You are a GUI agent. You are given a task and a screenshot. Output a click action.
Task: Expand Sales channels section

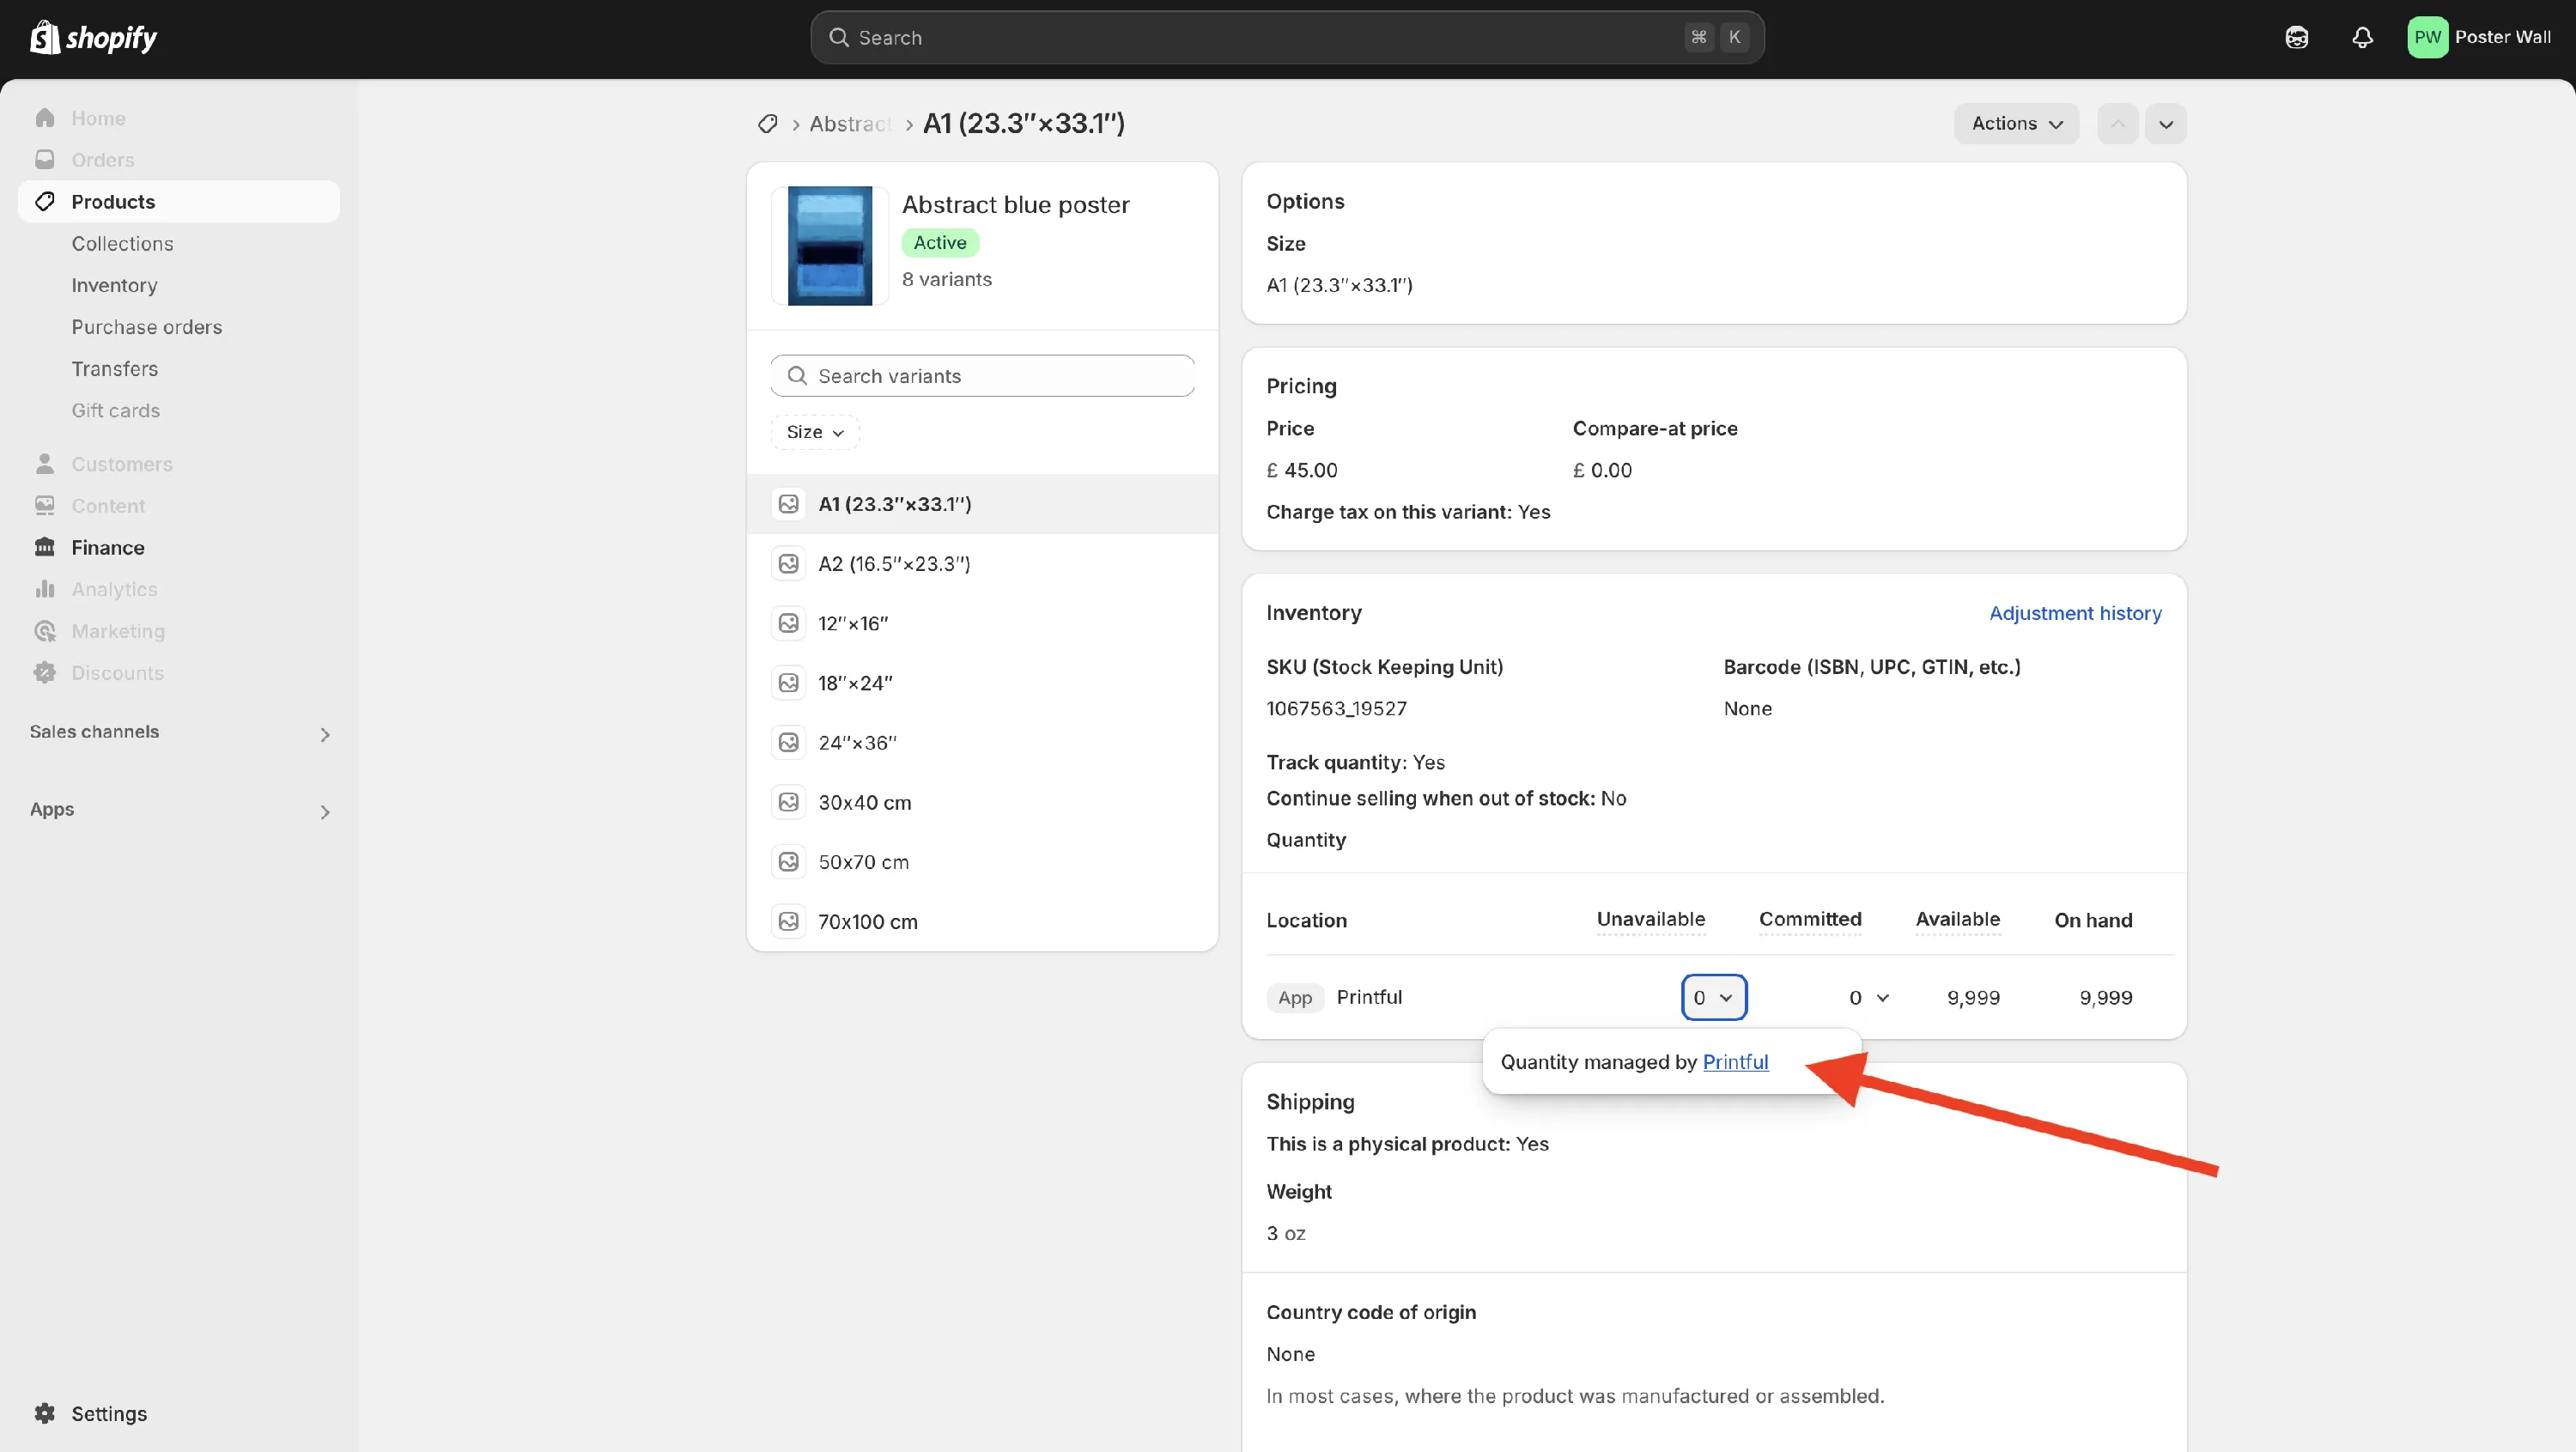pos(180,733)
